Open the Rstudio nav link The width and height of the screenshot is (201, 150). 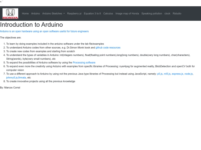click(177, 14)
